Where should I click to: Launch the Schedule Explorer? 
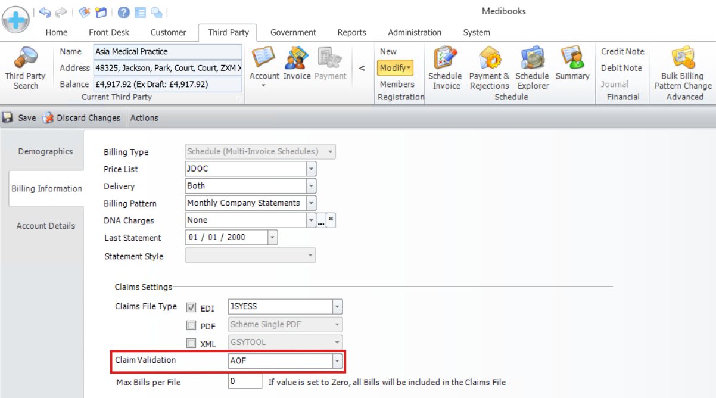pyautogui.click(x=533, y=60)
